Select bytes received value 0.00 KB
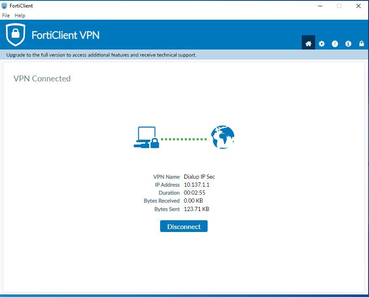Screen dimensions: 369x297 coord(193,201)
